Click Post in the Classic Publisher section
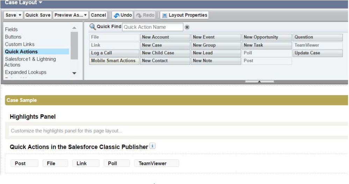 24,163
